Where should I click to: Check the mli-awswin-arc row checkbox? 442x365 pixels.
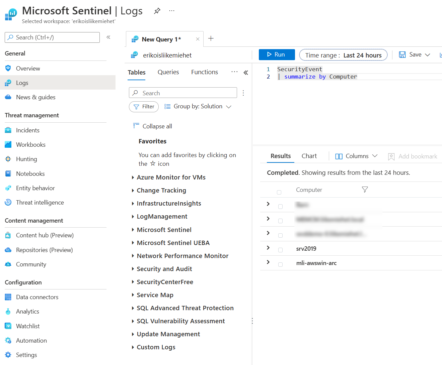click(280, 264)
